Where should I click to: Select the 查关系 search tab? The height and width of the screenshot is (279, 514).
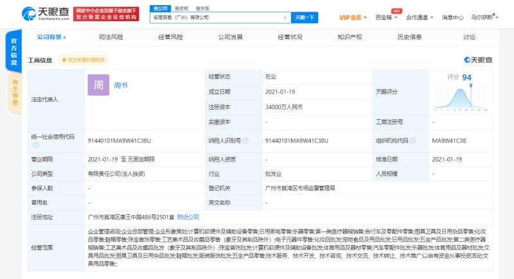pos(202,8)
